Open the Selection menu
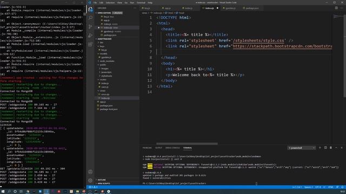Screen dimensions: 346x194 point(110,3)
